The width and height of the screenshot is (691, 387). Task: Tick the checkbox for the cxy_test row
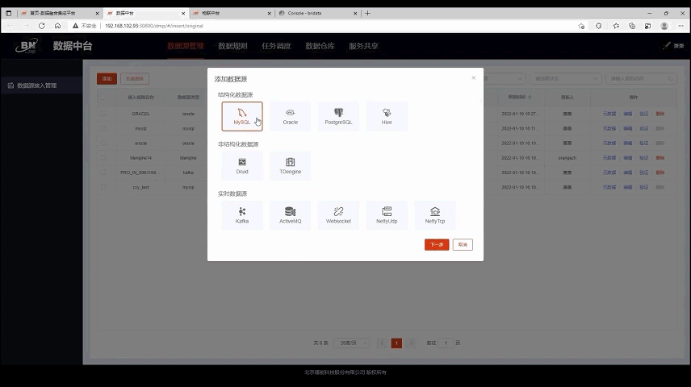pos(103,186)
